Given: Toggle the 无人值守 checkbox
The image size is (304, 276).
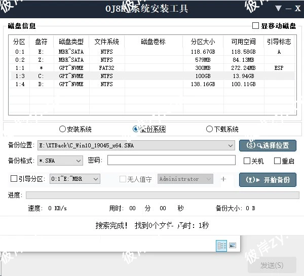Looking at the screenshot, I should pos(123,179).
